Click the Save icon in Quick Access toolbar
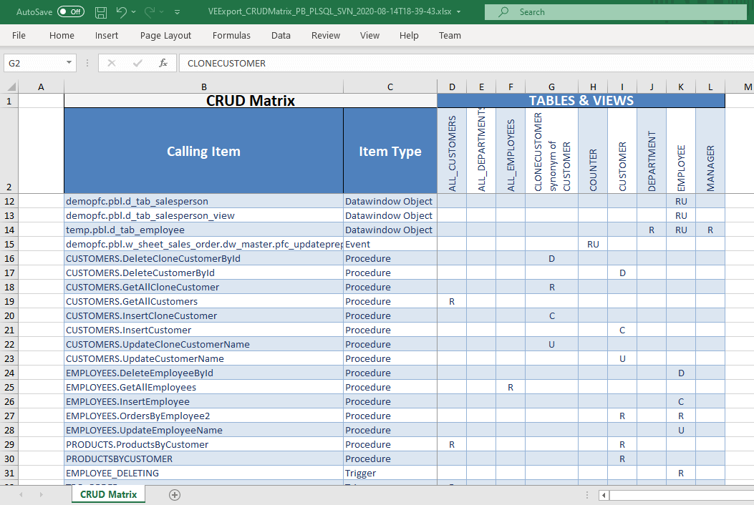The image size is (754, 505). (100, 11)
